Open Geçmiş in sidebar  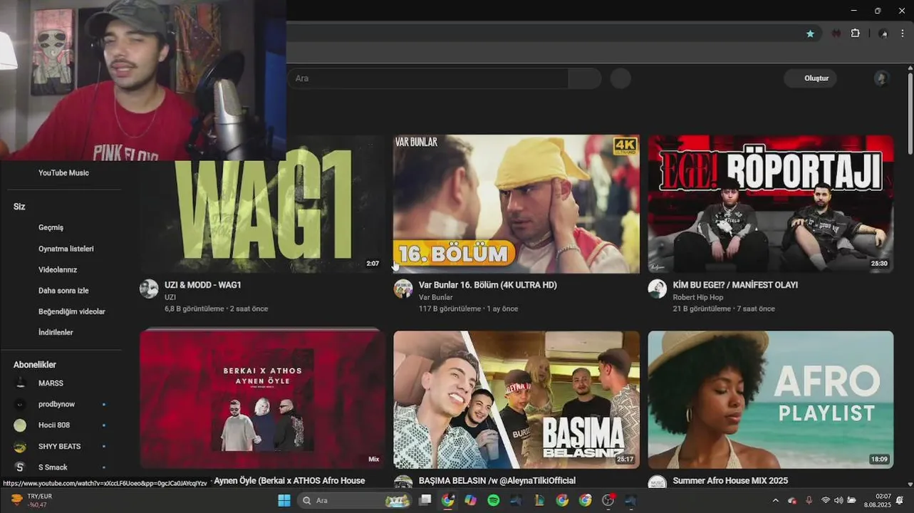[x=51, y=227]
